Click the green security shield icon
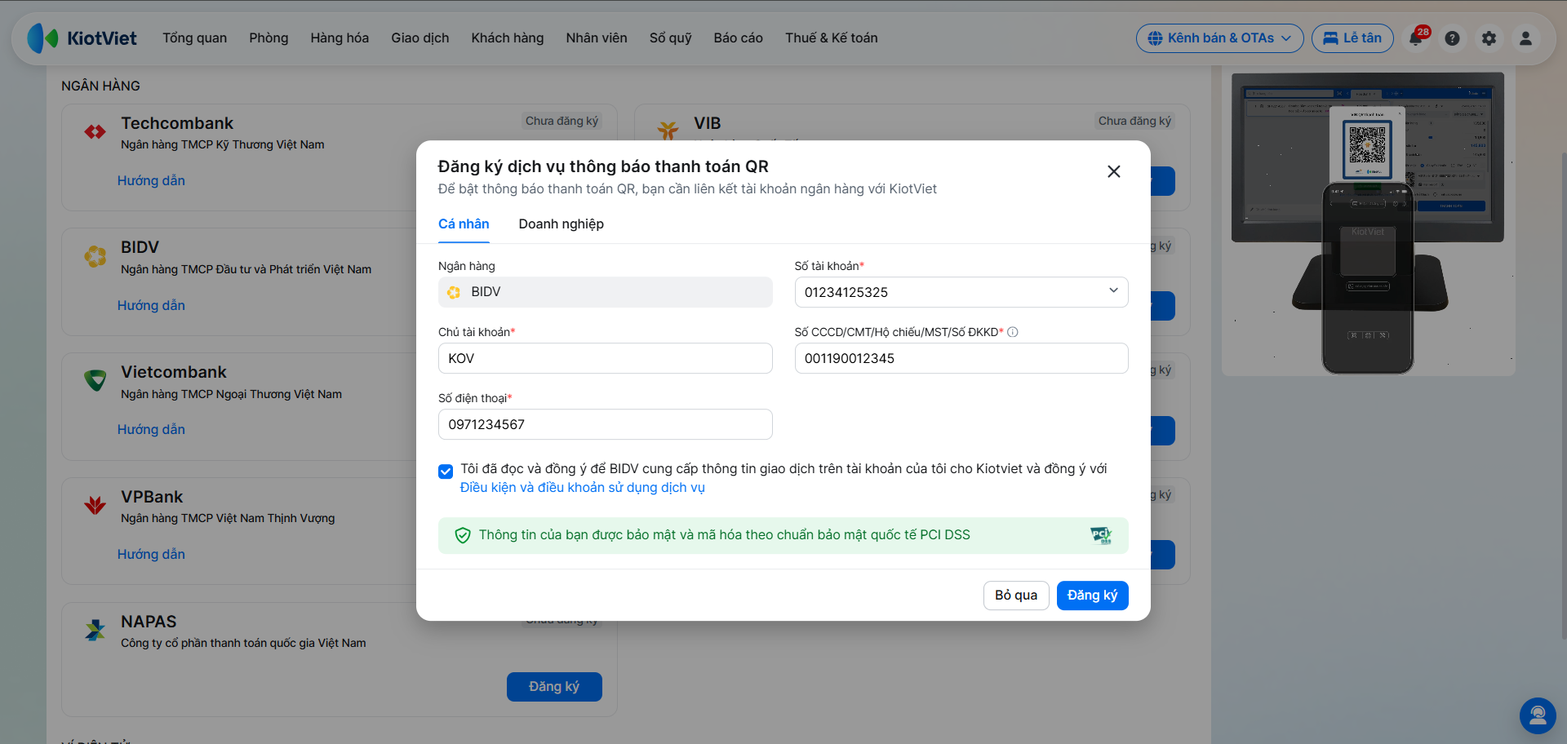1567x744 pixels. click(x=463, y=535)
